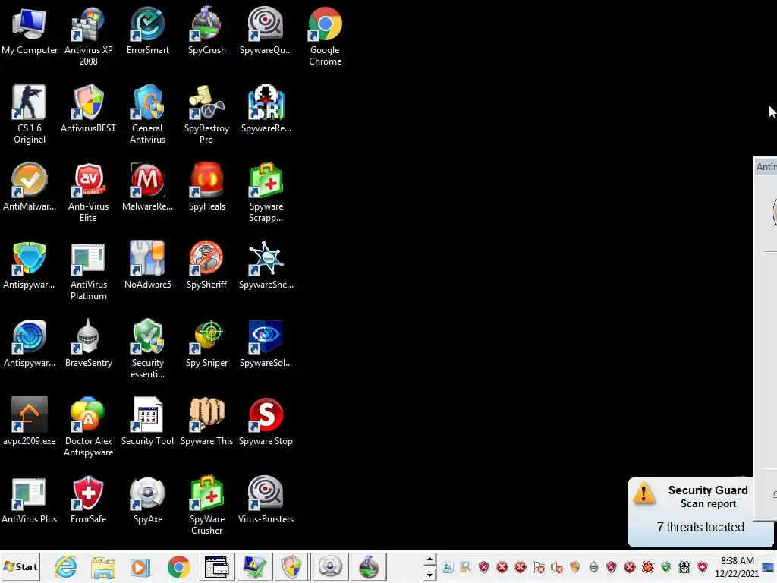777x583 pixels.
Task: Open the Start menu
Action: click(20, 566)
